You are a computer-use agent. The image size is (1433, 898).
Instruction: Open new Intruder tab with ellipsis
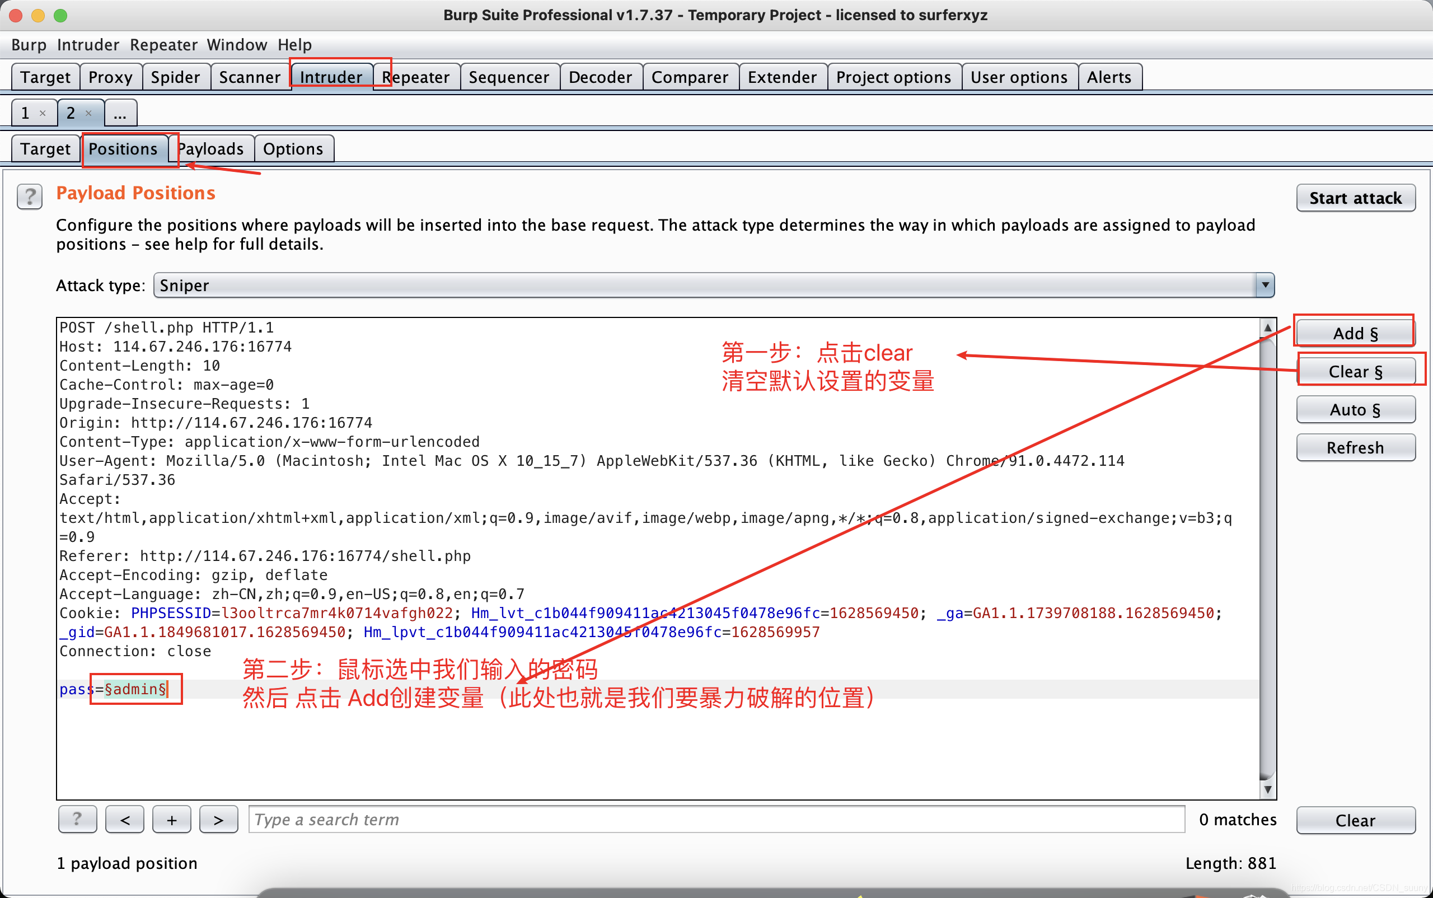click(x=120, y=113)
